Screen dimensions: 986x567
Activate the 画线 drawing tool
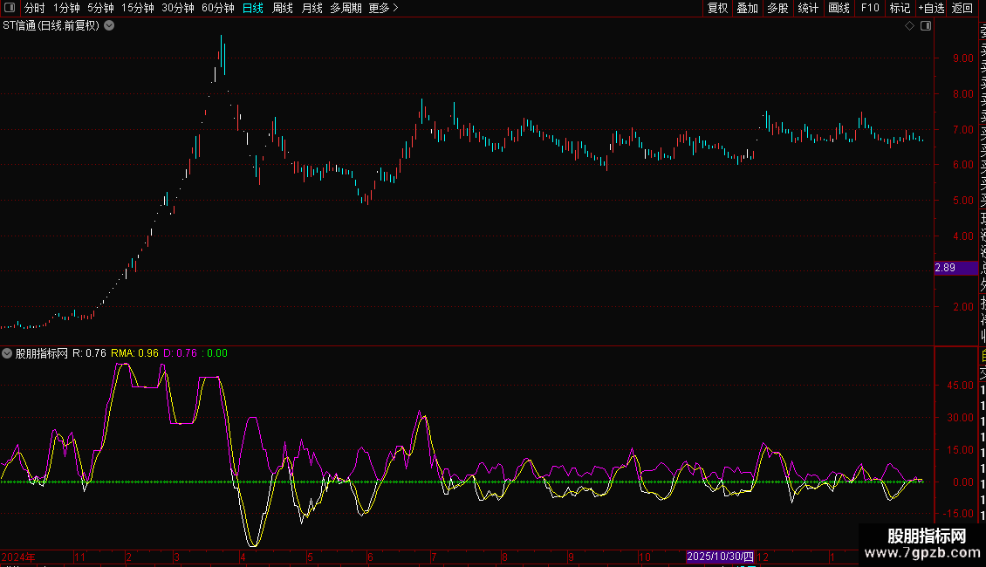tap(839, 8)
